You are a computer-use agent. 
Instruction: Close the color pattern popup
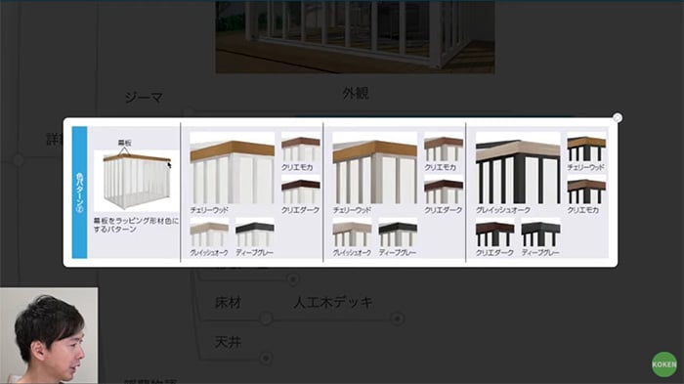click(618, 118)
